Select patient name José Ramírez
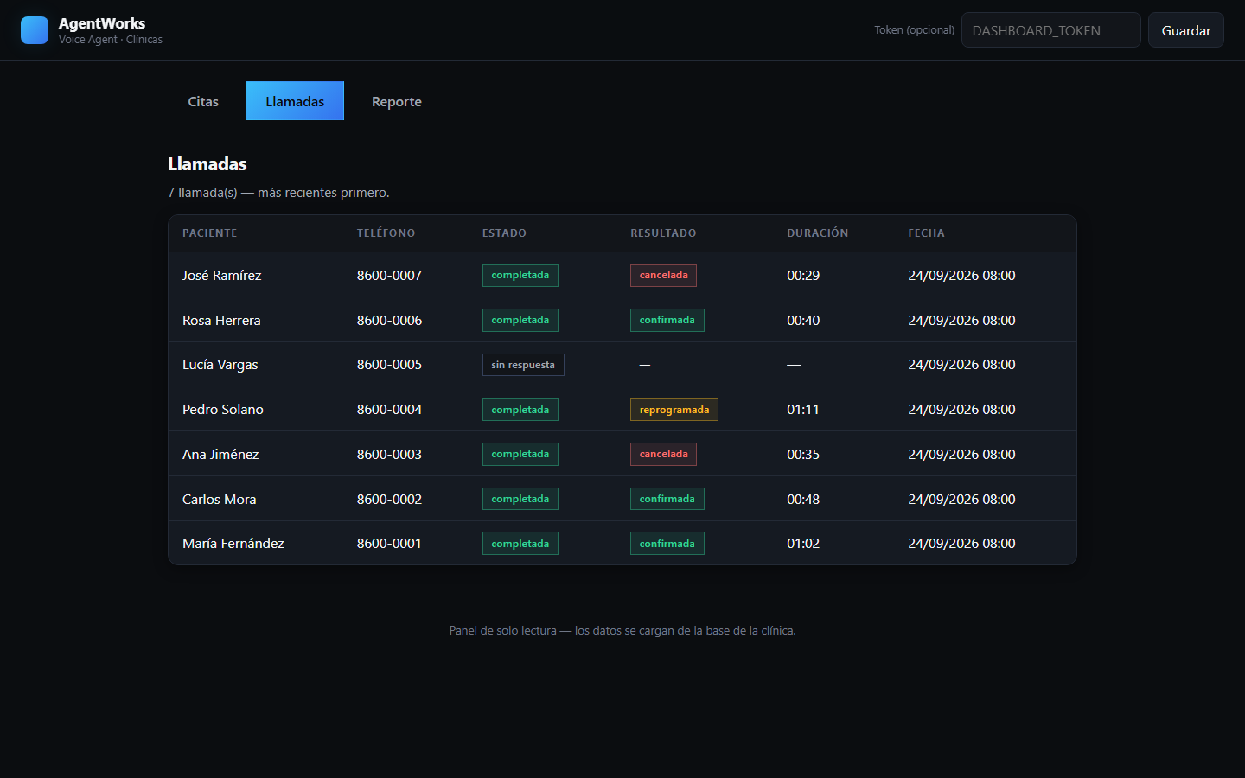1245x778 pixels. (x=222, y=275)
